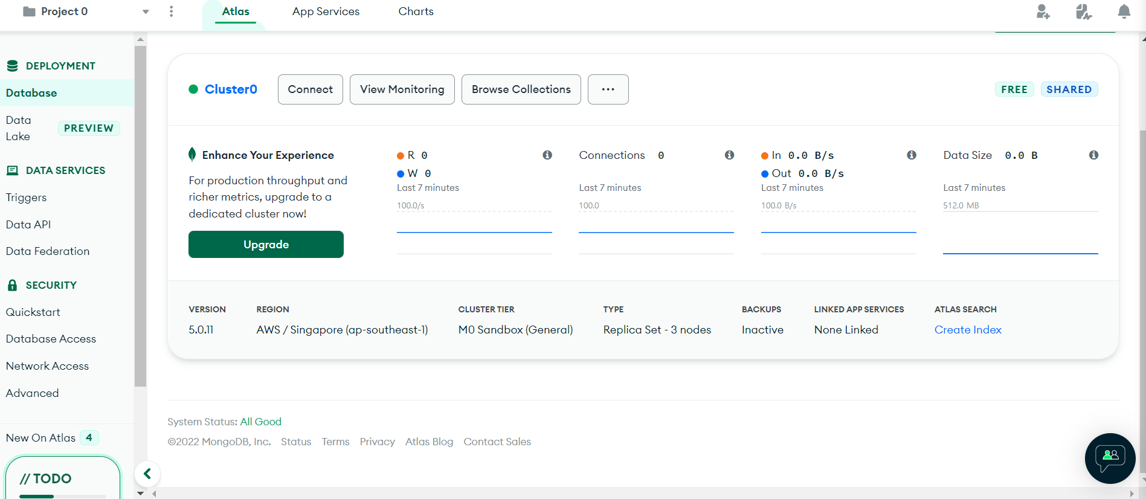Click the Security lock icon
The width and height of the screenshot is (1146, 499).
click(x=12, y=285)
